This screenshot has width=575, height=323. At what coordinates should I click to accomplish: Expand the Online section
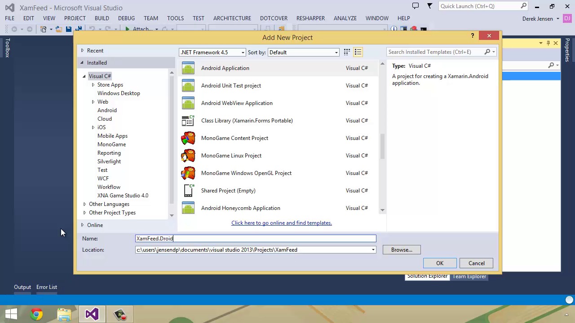coord(82,225)
